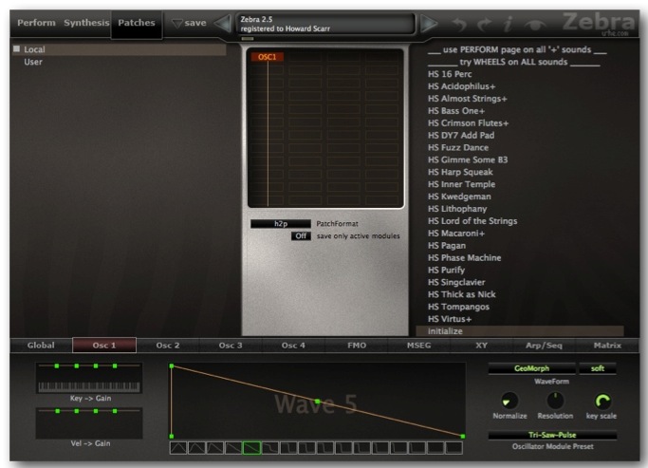Open the h2p PatchFormat selector
The width and height of the screenshot is (648, 468).
point(281,224)
